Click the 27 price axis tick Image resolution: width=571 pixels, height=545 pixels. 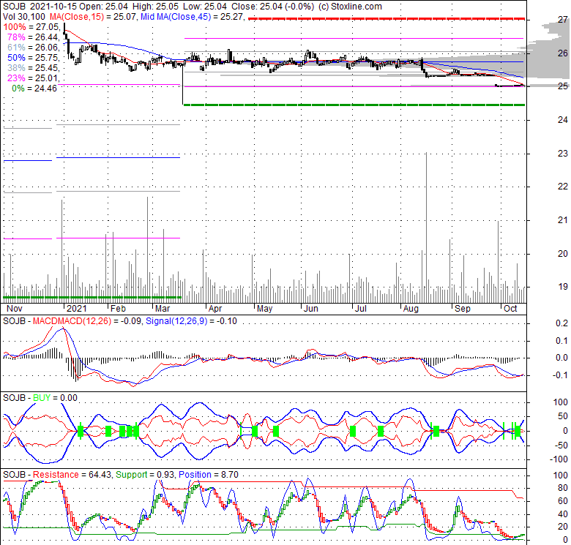coord(563,20)
